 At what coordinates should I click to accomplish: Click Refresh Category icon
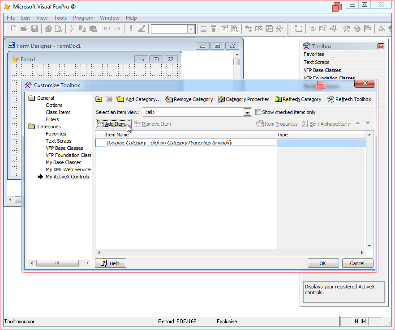[x=278, y=99]
